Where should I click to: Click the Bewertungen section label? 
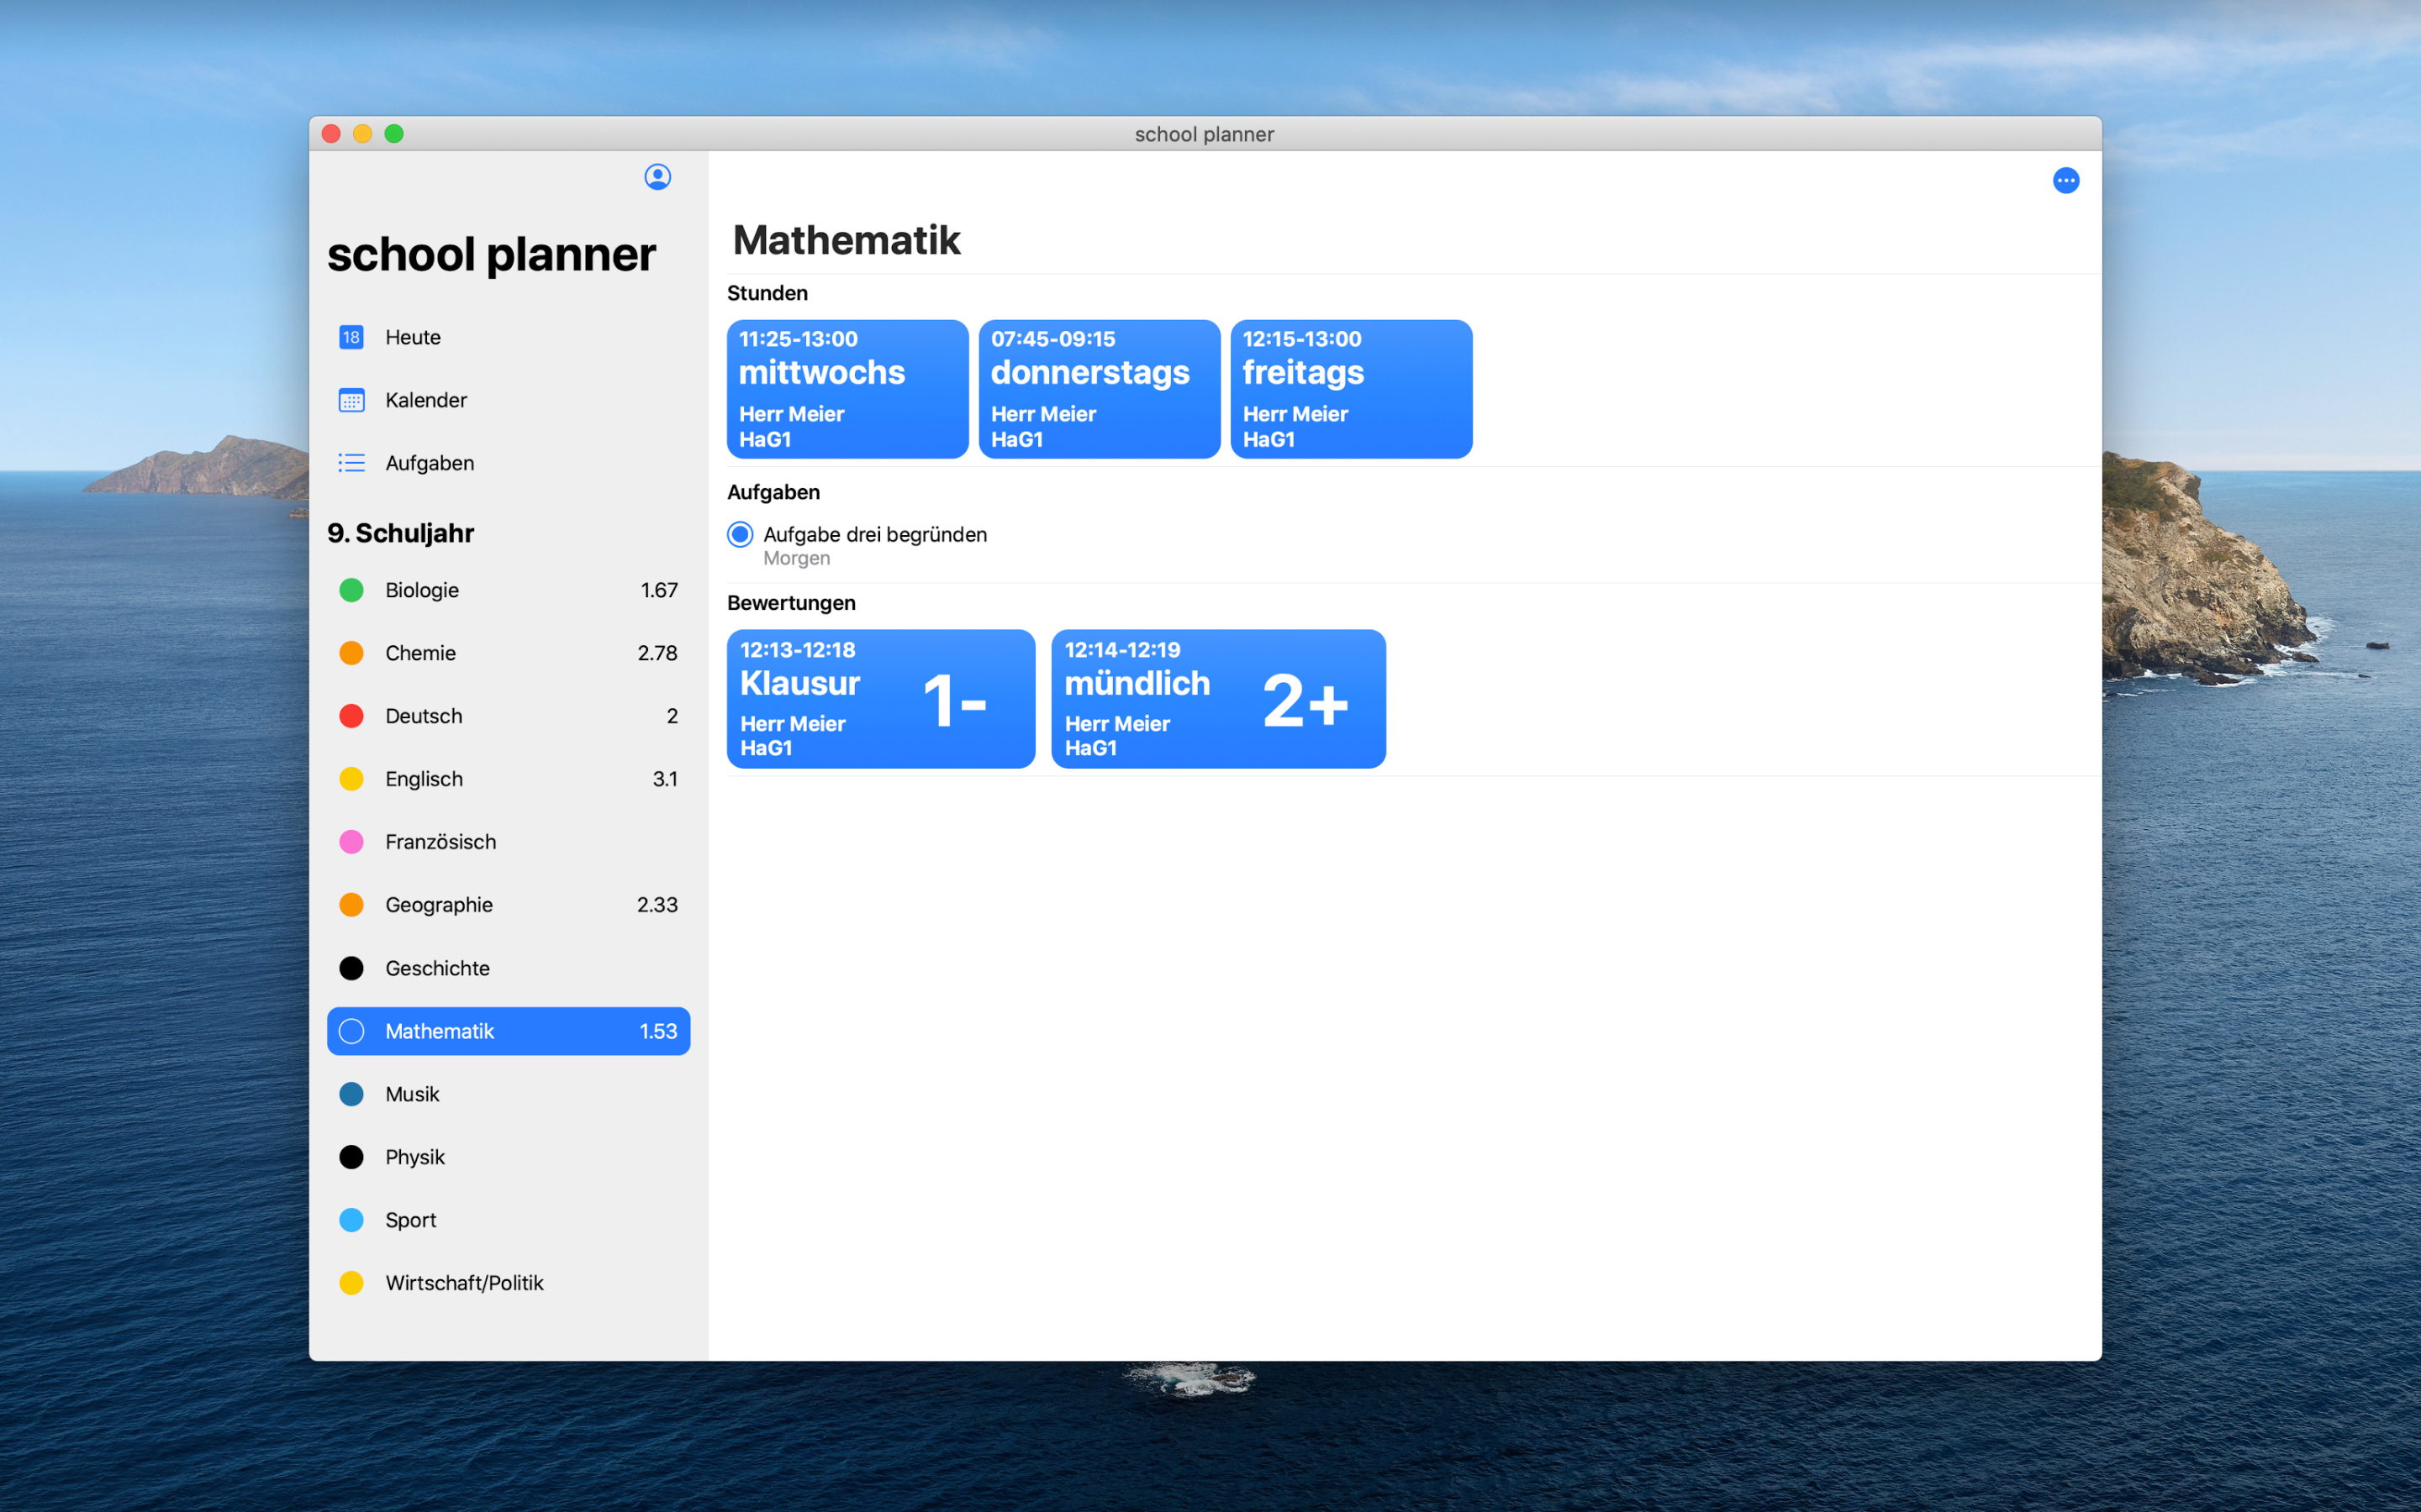click(x=791, y=603)
